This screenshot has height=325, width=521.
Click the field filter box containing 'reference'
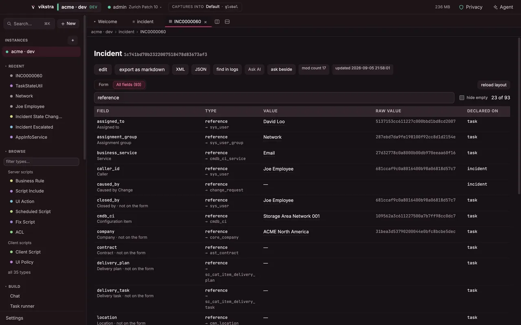pyautogui.click(x=274, y=97)
